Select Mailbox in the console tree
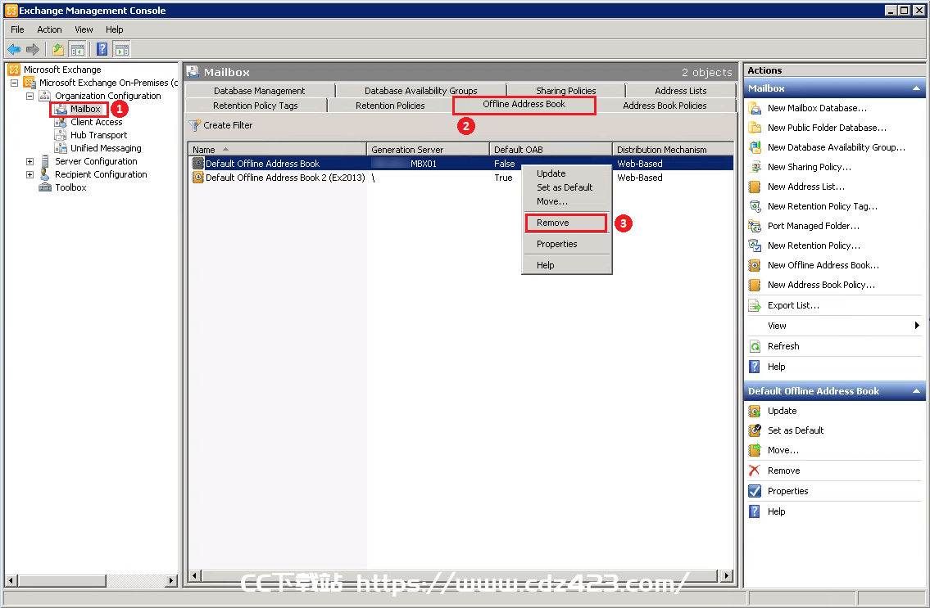The width and height of the screenshot is (930, 608). [85, 109]
